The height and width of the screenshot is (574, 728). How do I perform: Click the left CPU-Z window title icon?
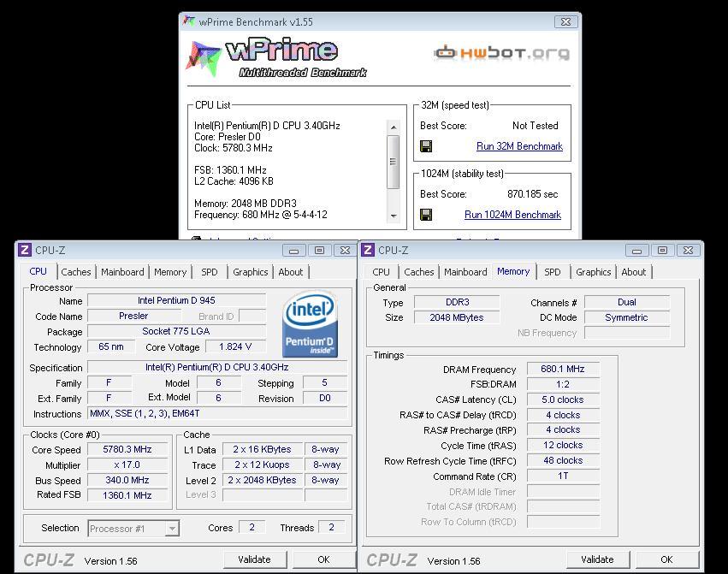(25, 250)
